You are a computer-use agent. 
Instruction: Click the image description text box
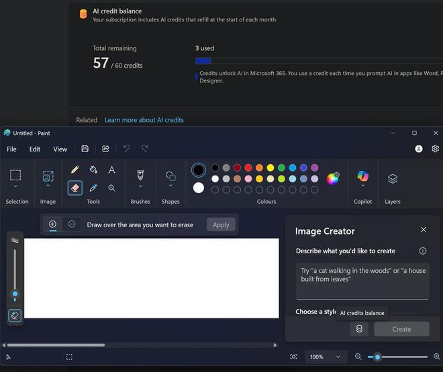(362, 281)
